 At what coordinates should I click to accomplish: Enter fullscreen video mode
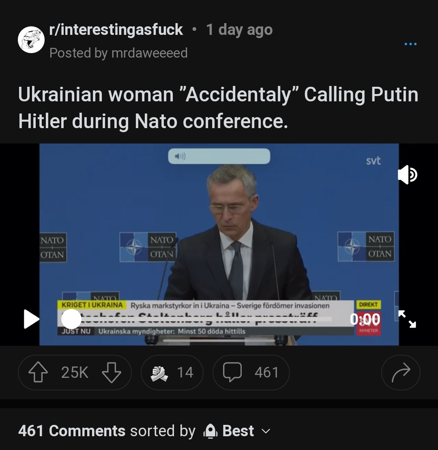407,319
